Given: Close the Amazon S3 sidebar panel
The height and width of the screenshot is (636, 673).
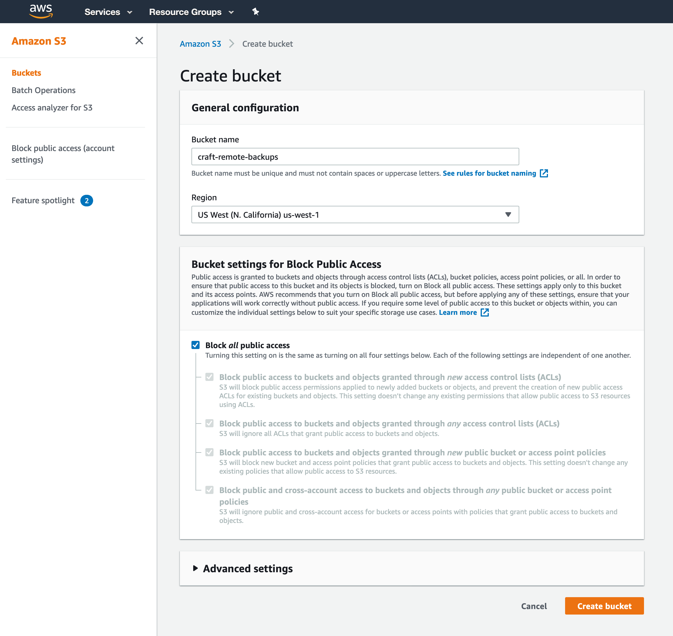Looking at the screenshot, I should point(139,41).
